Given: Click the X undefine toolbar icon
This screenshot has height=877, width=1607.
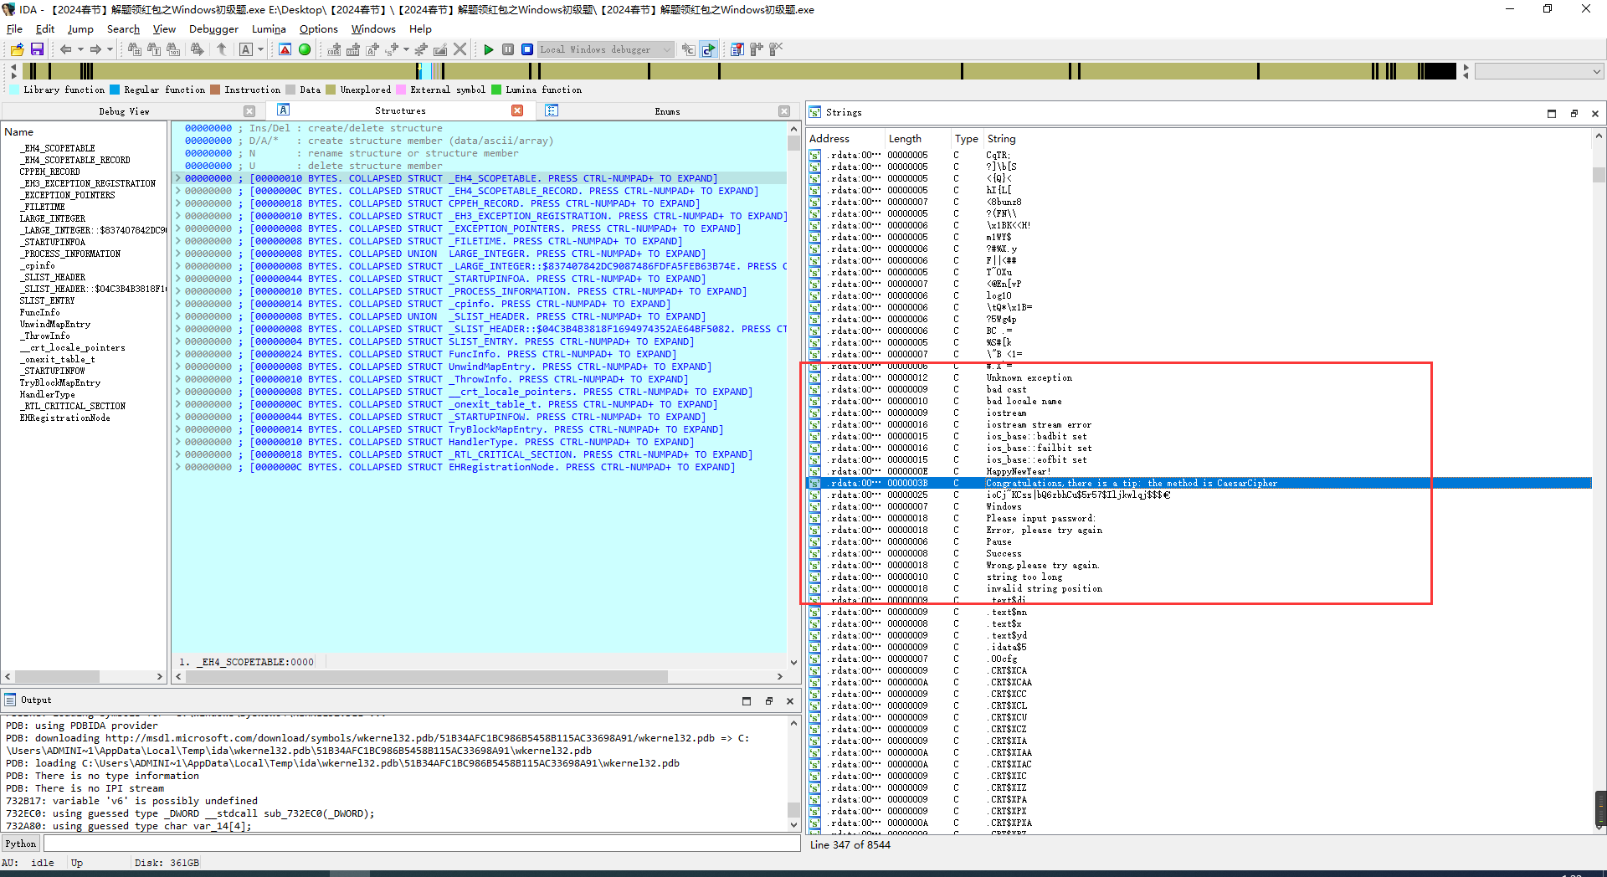Looking at the screenshot, I should (460, 49).
